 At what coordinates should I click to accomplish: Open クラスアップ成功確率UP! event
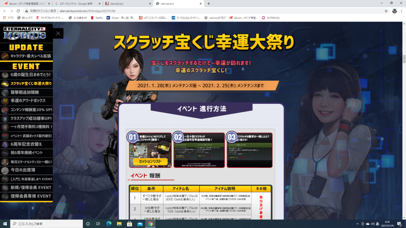(x=26, y=118)
